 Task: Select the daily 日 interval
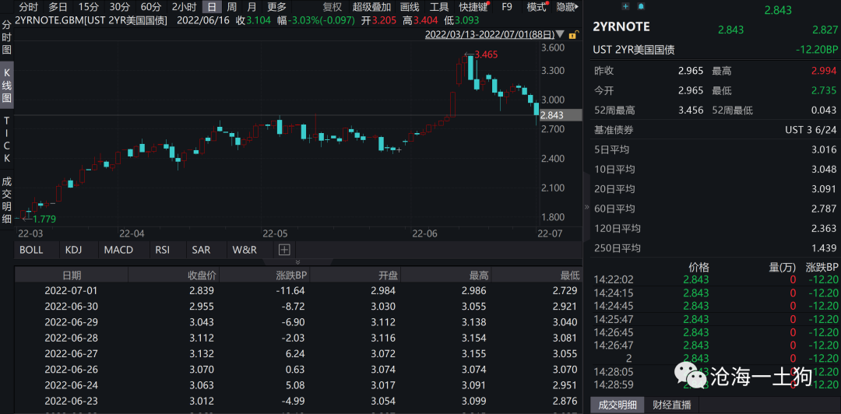[x=213, y=7]
